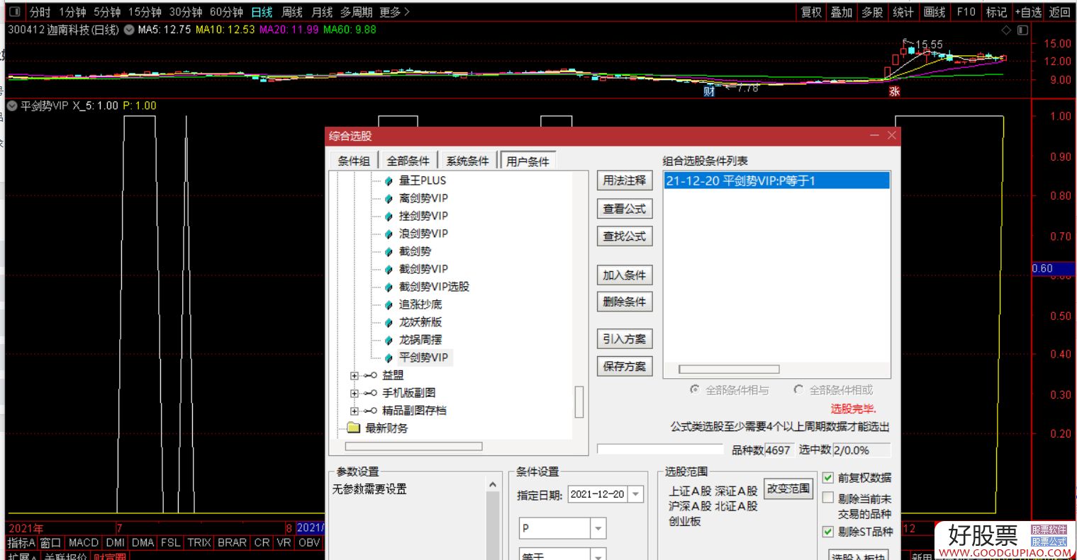This screenshot has width=1077, height=560.
Task: Select the 21-12-20 平剑势VIP:P等于1 condition row
Action: [777, 181]
